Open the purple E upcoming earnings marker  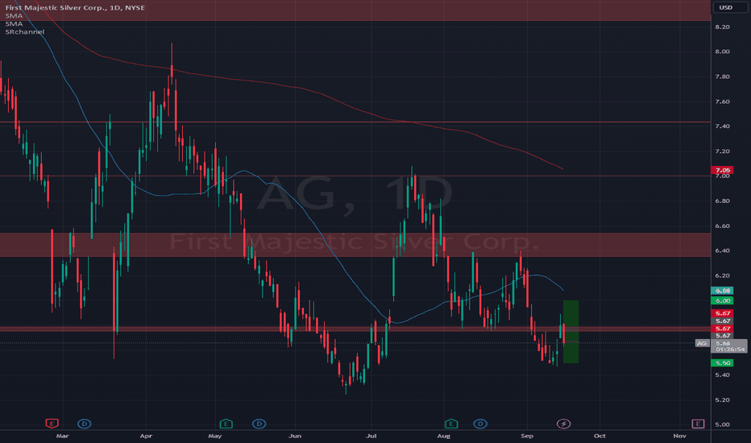[698, 424]
